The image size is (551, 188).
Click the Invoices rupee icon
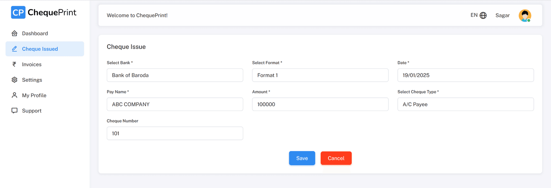(x=14, y=65)
